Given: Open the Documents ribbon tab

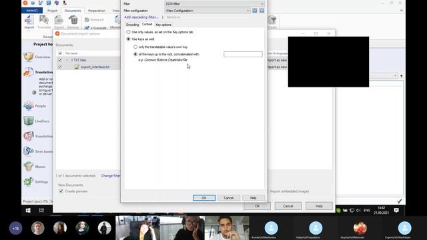Looking at the screenshot, I should click(x=73, y=11).
